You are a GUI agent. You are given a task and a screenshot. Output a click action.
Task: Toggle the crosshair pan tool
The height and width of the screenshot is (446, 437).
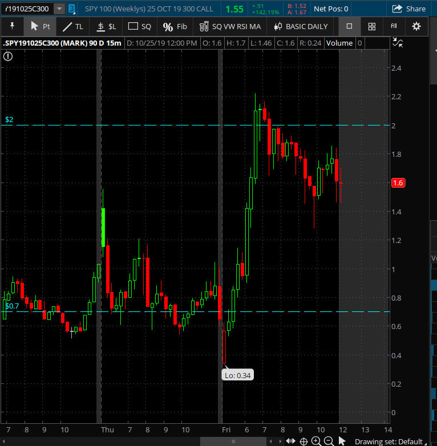pos(304,441)
